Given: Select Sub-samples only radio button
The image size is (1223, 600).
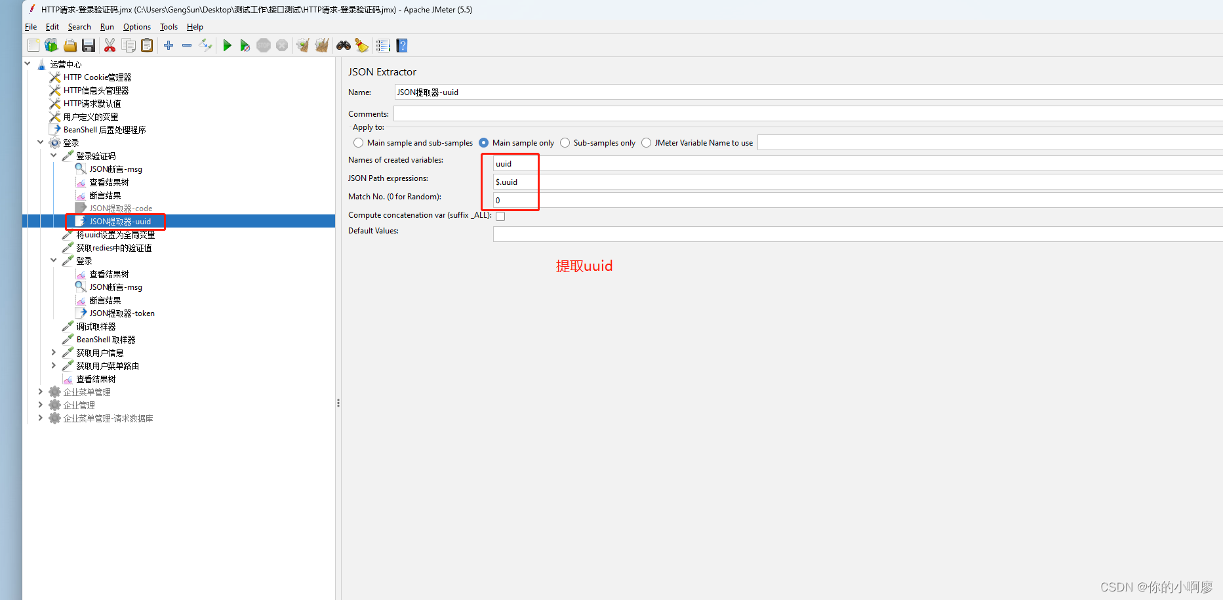Looking at the screenshot, I should (x=565, y=143).
